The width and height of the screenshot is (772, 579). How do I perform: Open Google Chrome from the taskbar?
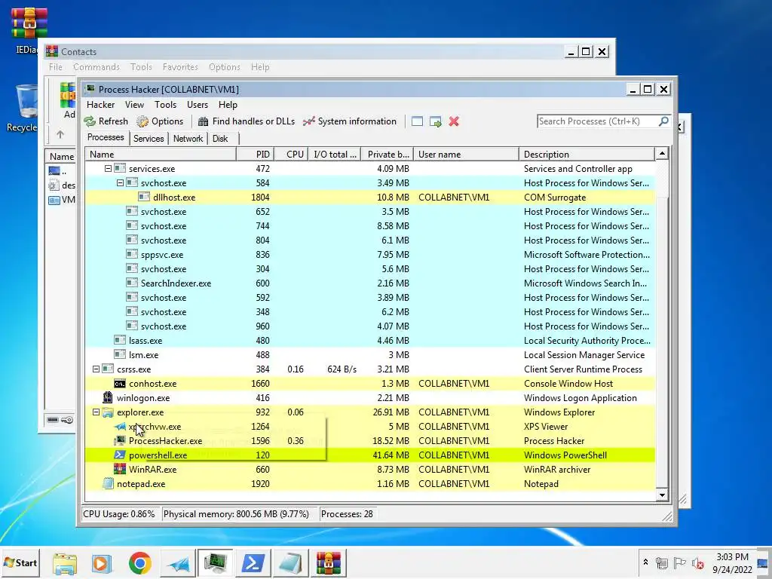[139, 563]
